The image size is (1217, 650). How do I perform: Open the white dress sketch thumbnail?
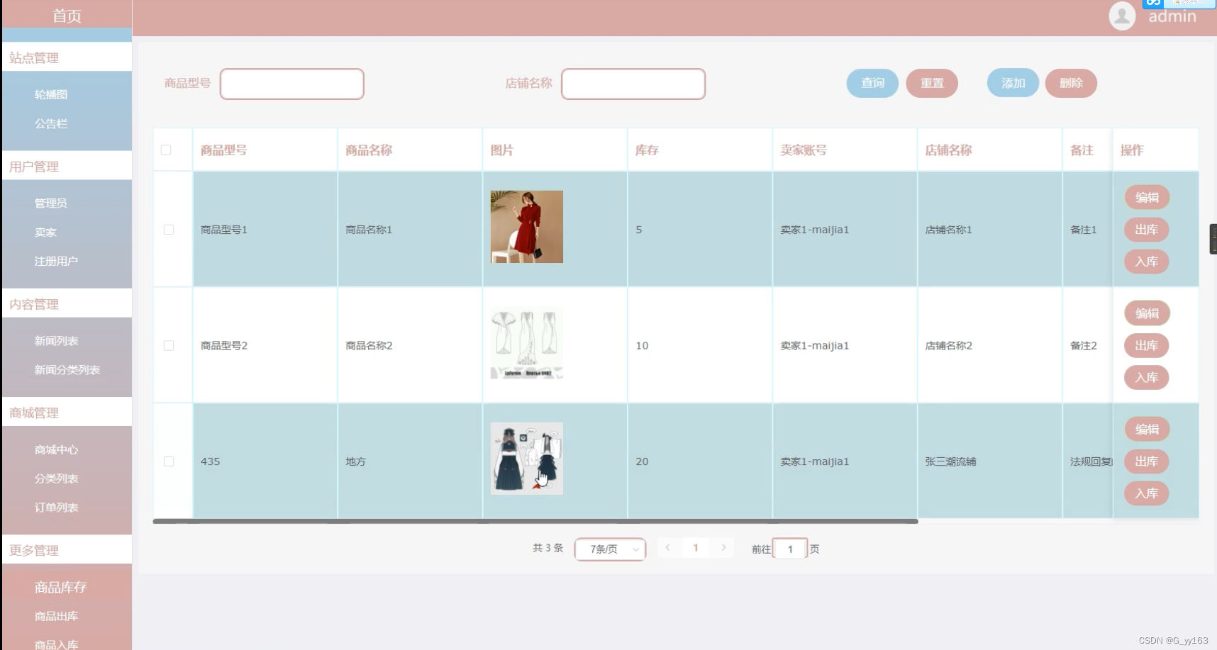coord(526,343)
